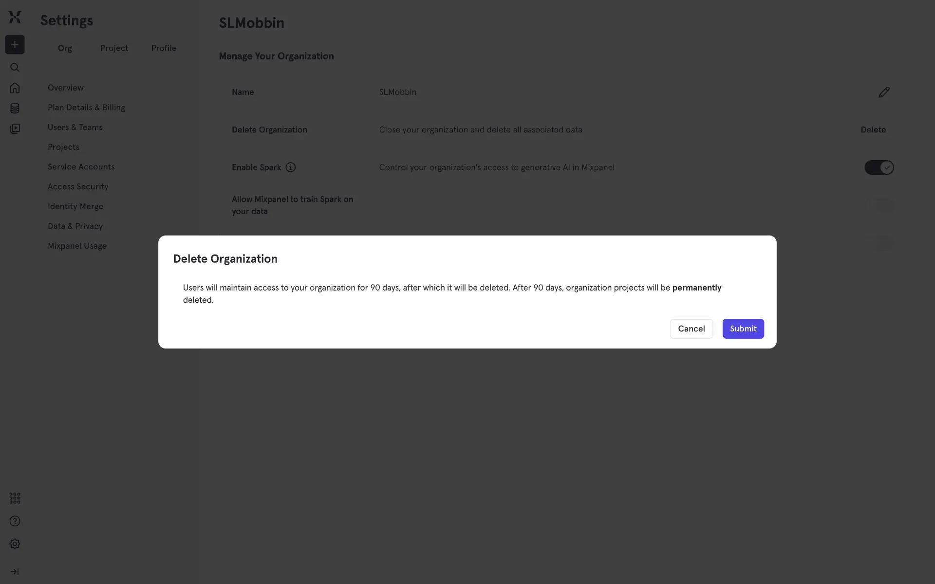
Task: Go to the home icon in the sidebar
Action: pos(15,88)
